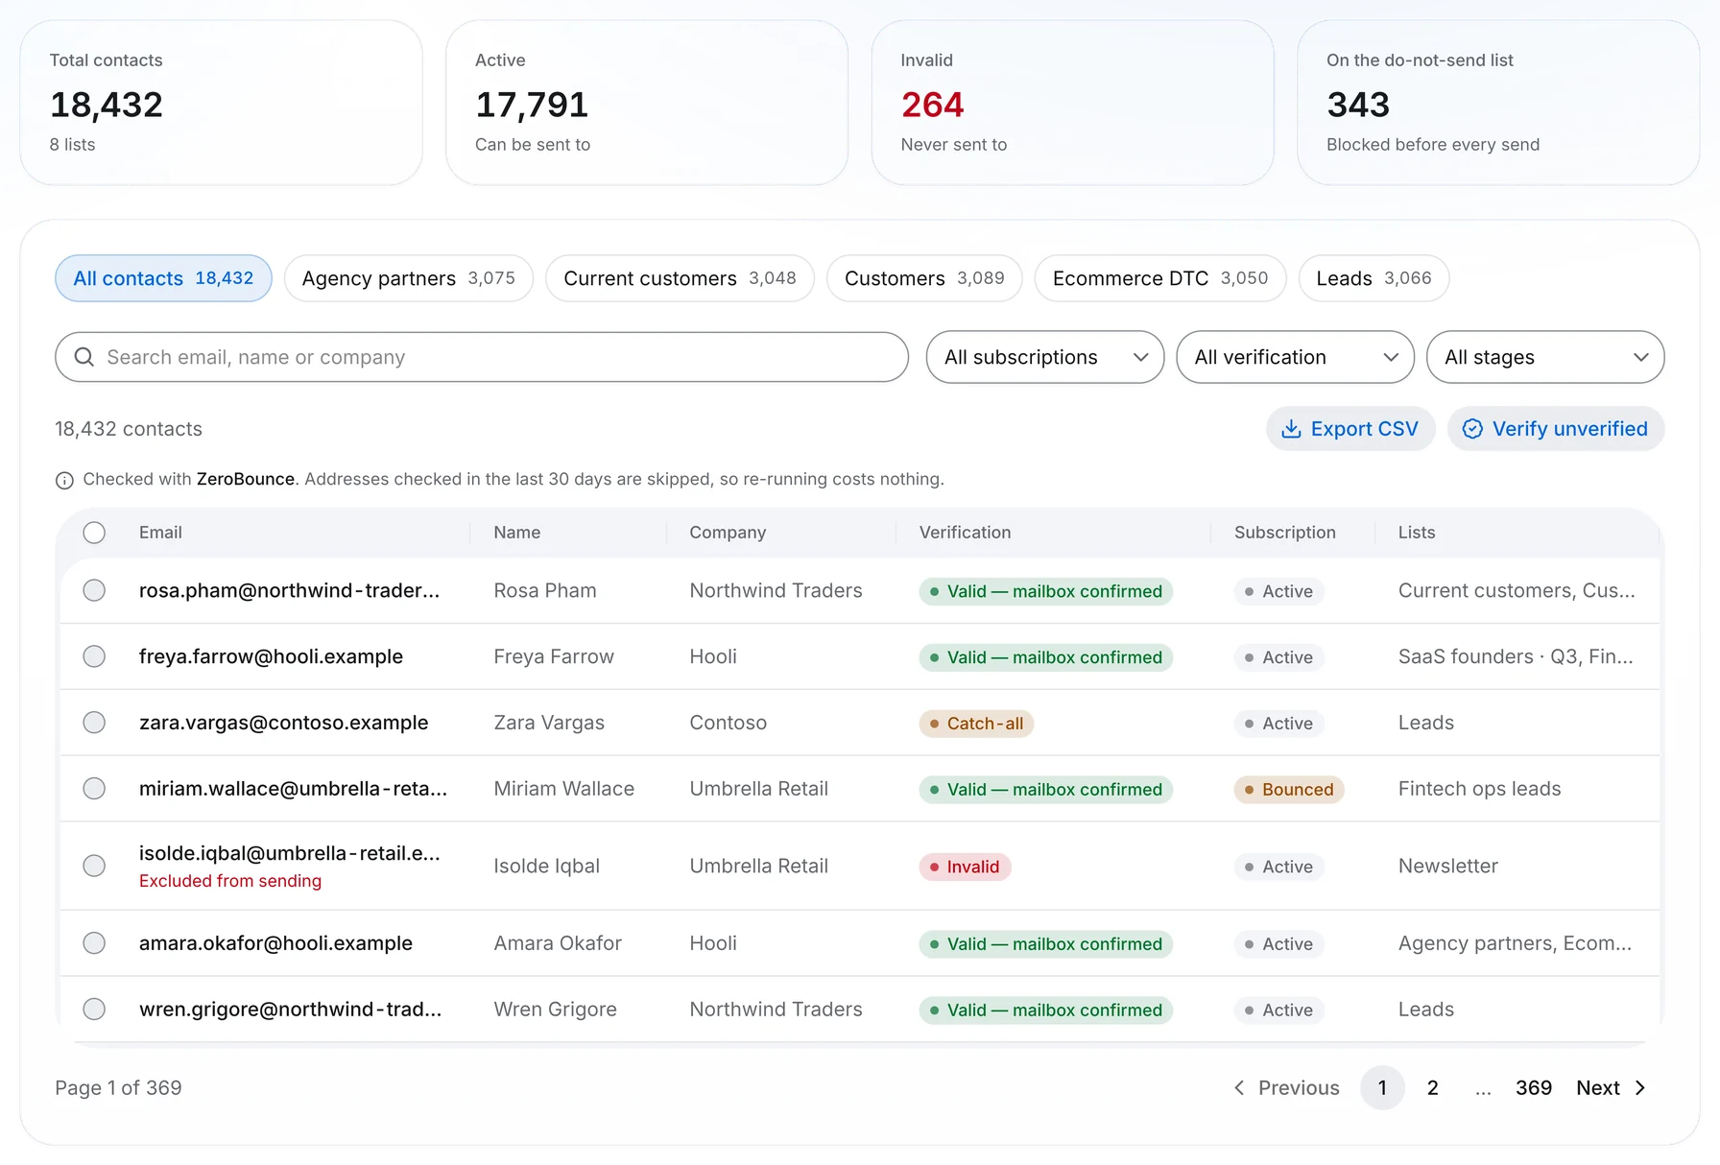
Task: Click the Next page right arrow
Action: pos(1640,1087)
